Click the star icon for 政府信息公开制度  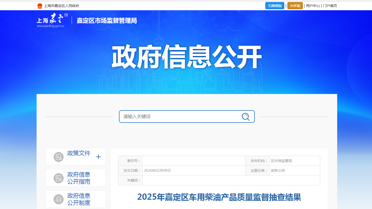click(59, 199)
